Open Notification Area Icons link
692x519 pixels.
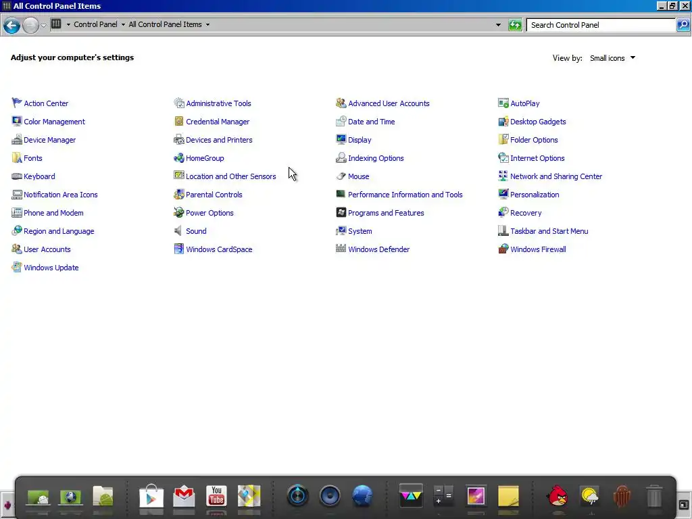[60, 194]
